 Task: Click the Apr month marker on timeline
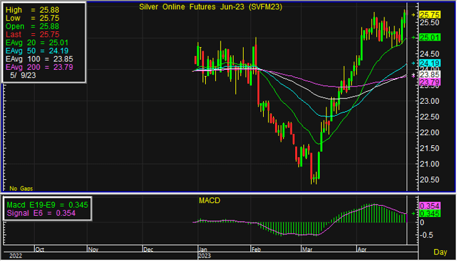click(x=362, y=249)
